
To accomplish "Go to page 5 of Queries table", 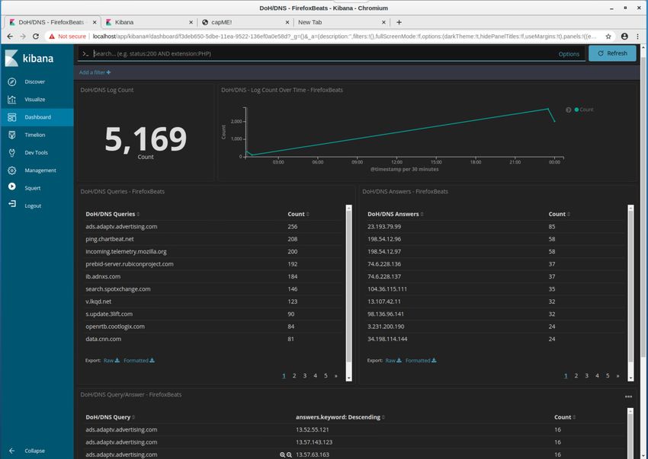I will pos(326,375).
